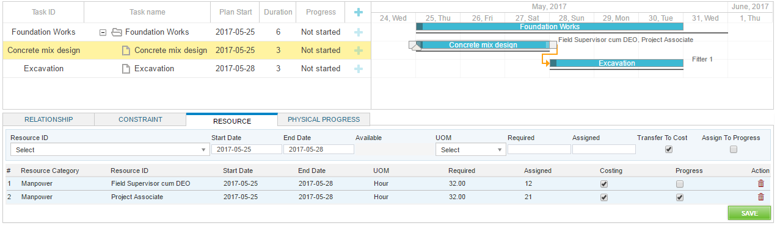The image size is (780, 229).
Task: Click the file icon beside Excavation task name
Action: (x=126, y=69)
